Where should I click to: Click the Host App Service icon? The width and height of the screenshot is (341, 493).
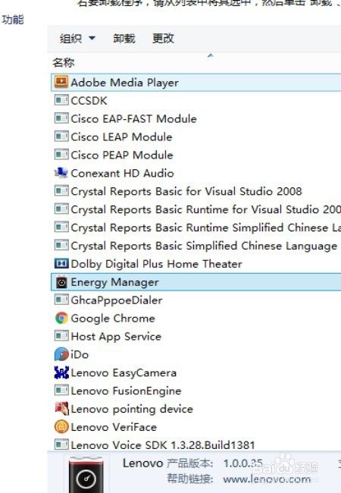pos(61,336)
